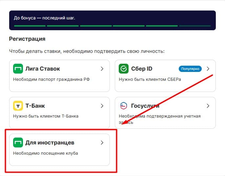Select Для иностранцев card title

click(50, 143)
